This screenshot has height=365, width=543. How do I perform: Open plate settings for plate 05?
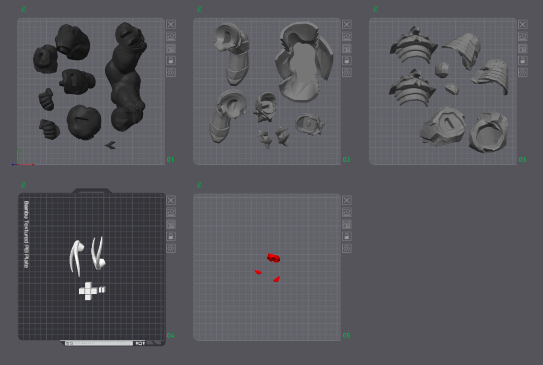(347, 248)
